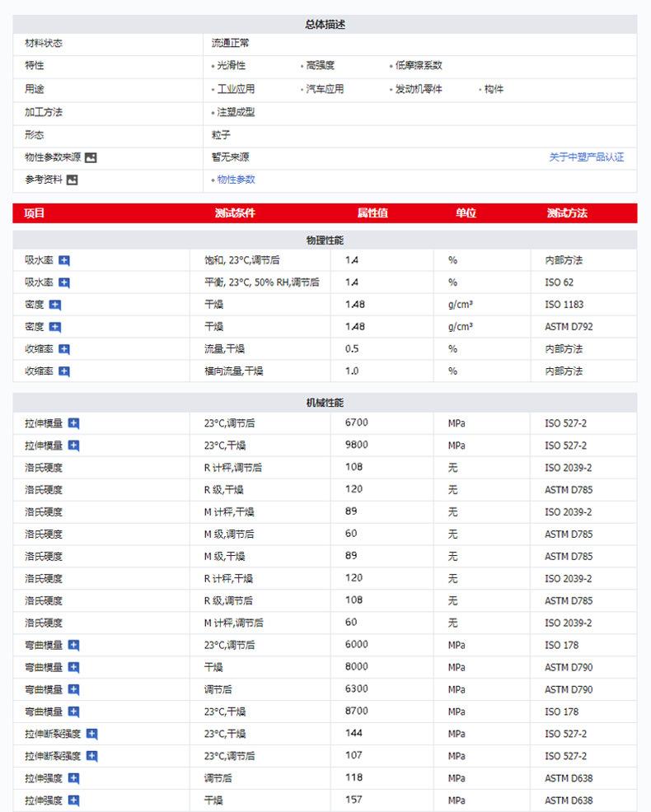This screenshot has width=651, height=812.
Task: Click plus icon for 密度 in ISO 1183 row
Action: (55, 305)
